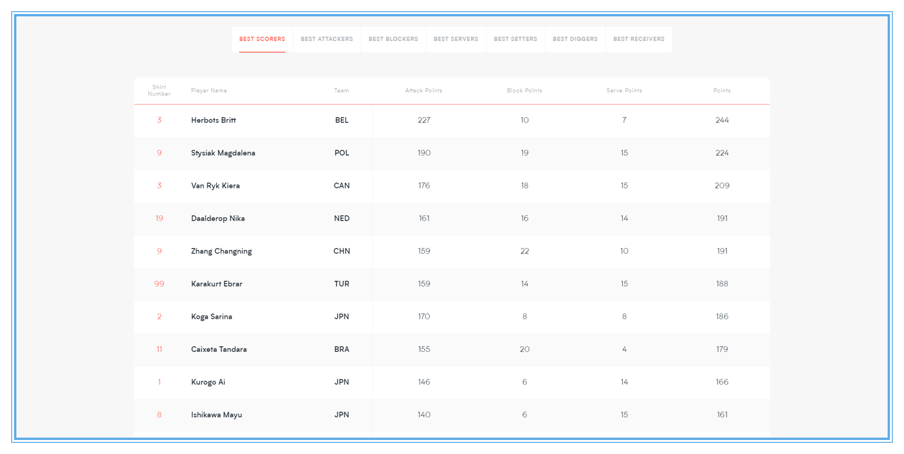Open Zhang Changning's player entry
Screen dimensions: 904x454
(221, 251)
